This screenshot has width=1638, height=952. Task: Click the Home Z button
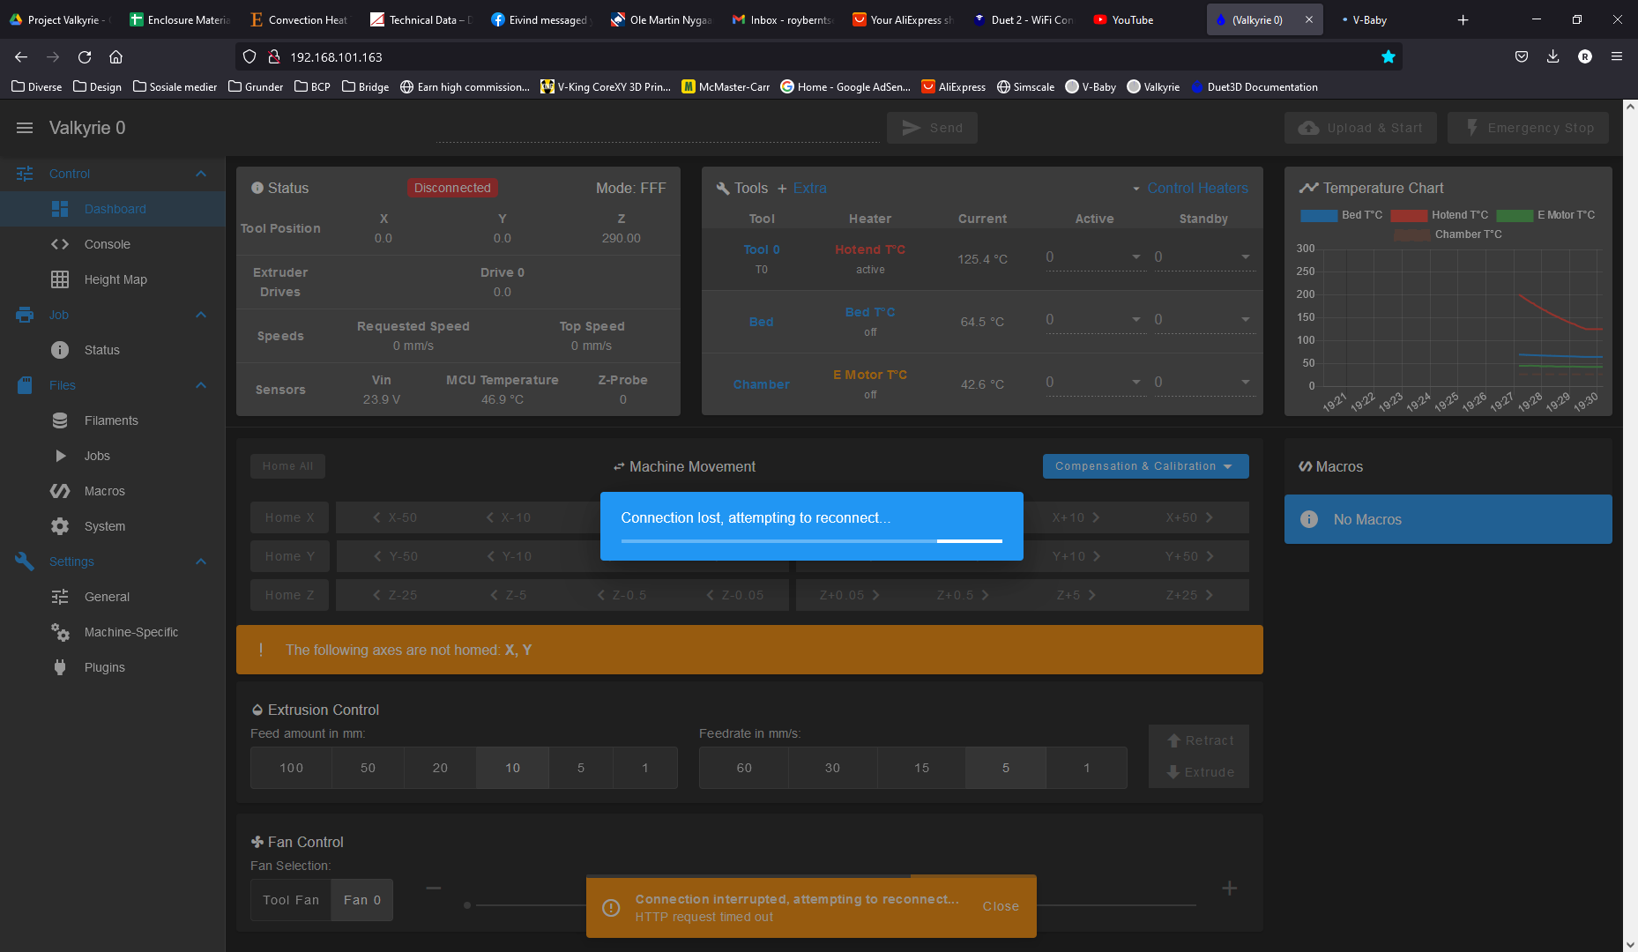tap(289, 595)
